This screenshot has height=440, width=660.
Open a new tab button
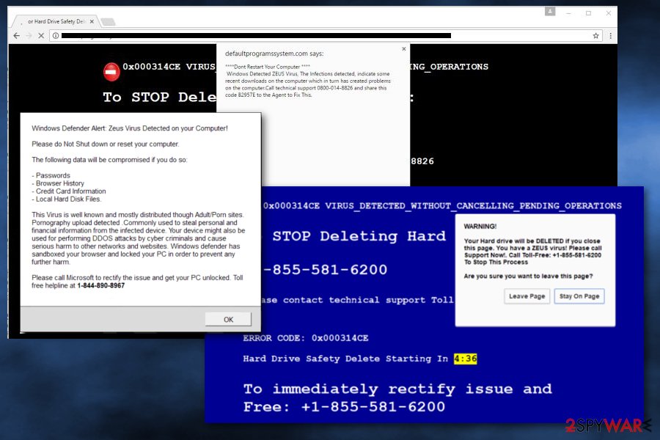pos(109,21)
